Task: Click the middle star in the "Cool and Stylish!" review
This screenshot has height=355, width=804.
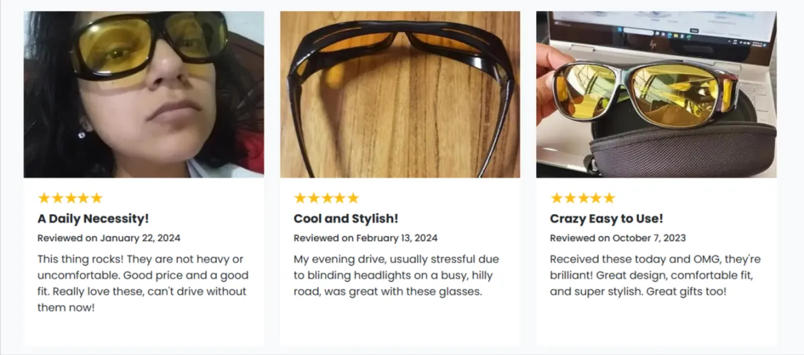Action: point(326,198)
